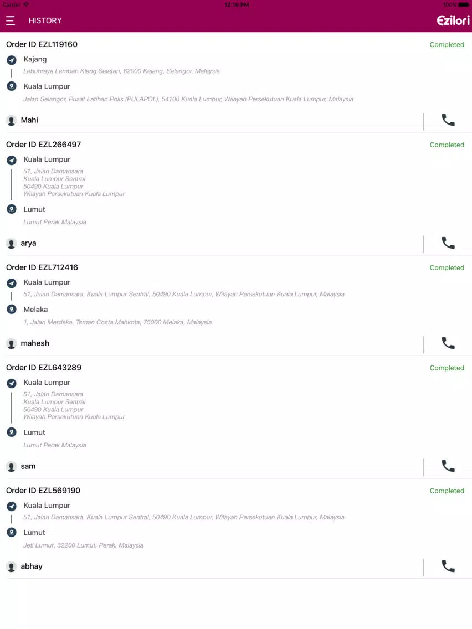Open Order ID EZL569190
The image size is (472, 629).
[x=43, y=490]
